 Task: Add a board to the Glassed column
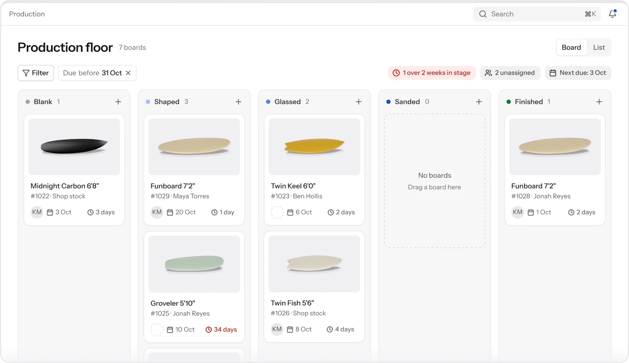point(359,102)
